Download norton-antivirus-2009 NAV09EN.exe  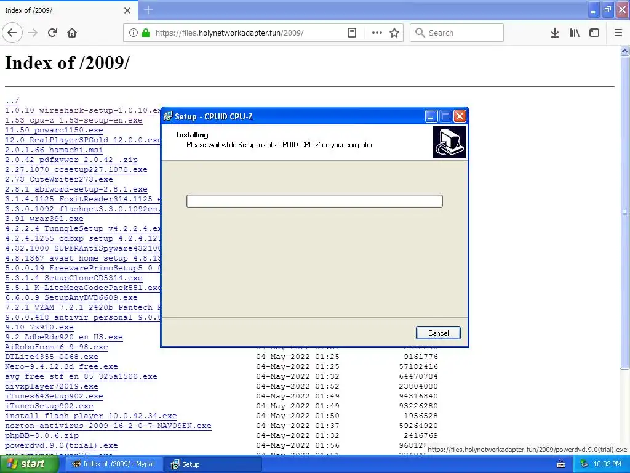pyautogui.click(x=108, y=426)
